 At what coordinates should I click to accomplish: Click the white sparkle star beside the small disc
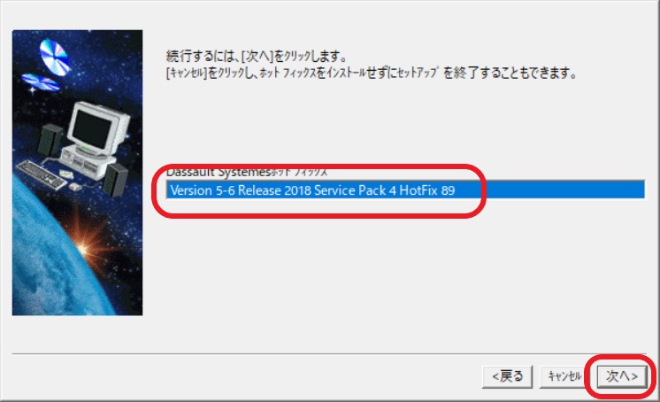point(32,90)
